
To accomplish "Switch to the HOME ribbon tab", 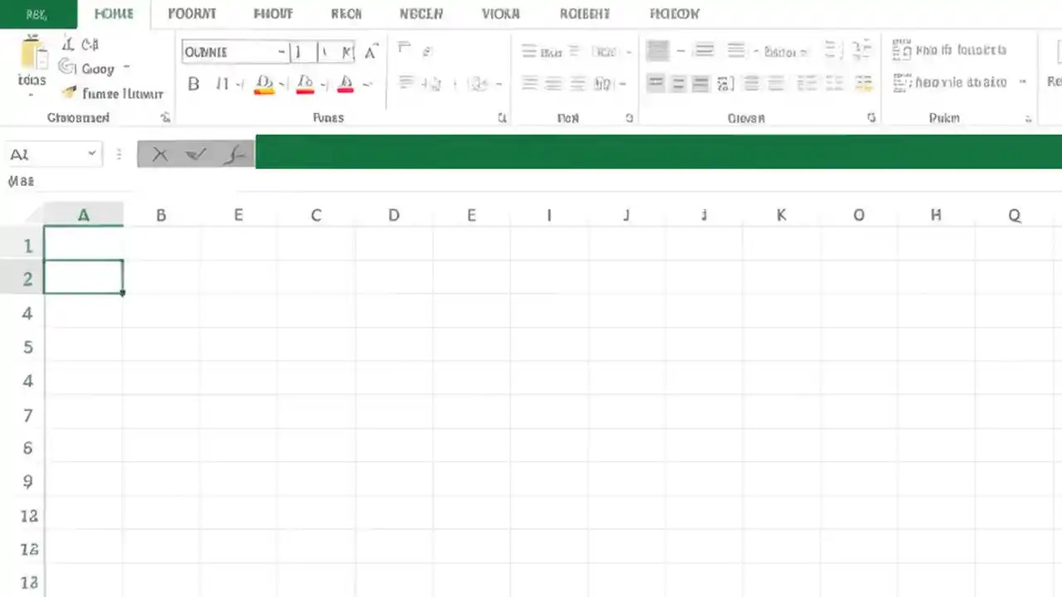I will pyautogui.click(x=114, y=13).
